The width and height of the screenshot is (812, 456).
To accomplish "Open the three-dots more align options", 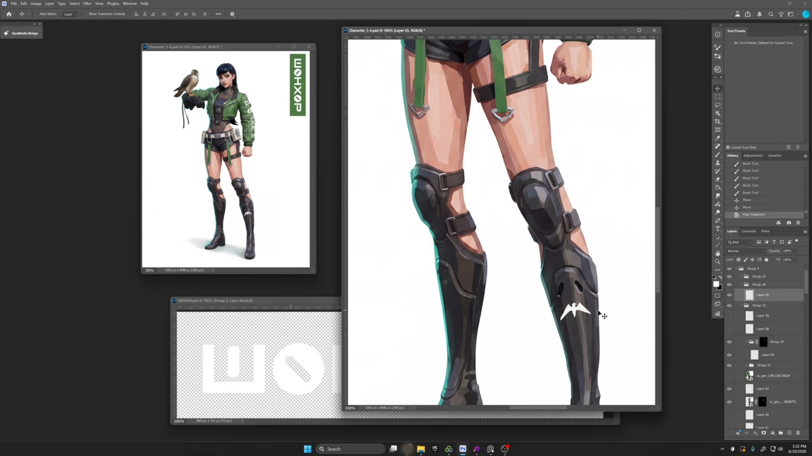I will (x=218, y=14).
